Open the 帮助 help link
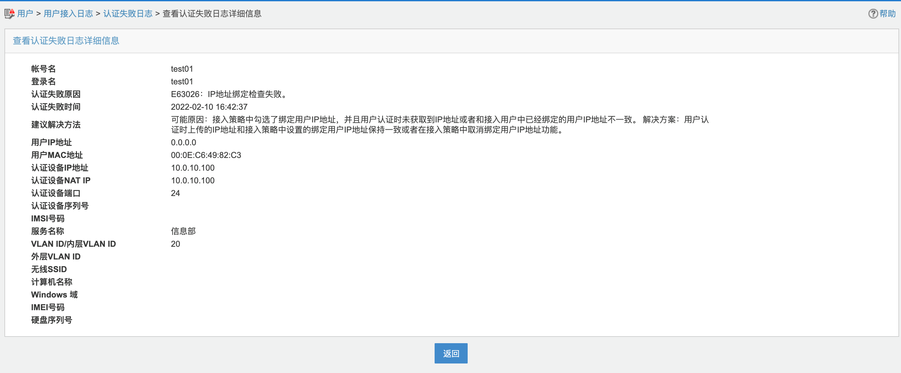 click(x=887, y=14)
